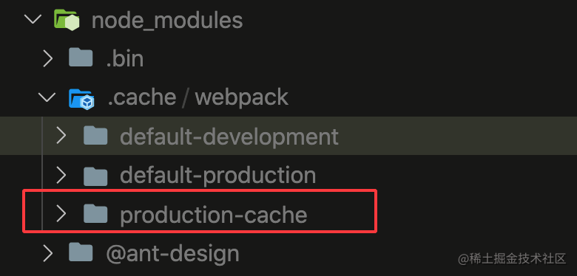This screenshot has width=577, height=276.
Task: Expand the production-cache folder chevron
Action: click(x=61, y=213)
